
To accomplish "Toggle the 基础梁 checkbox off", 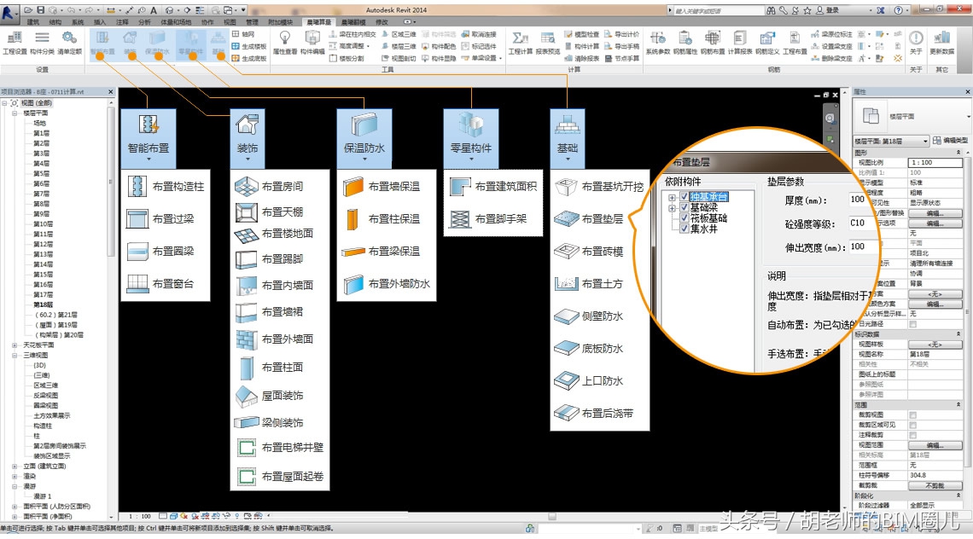I will click(685, 206).
